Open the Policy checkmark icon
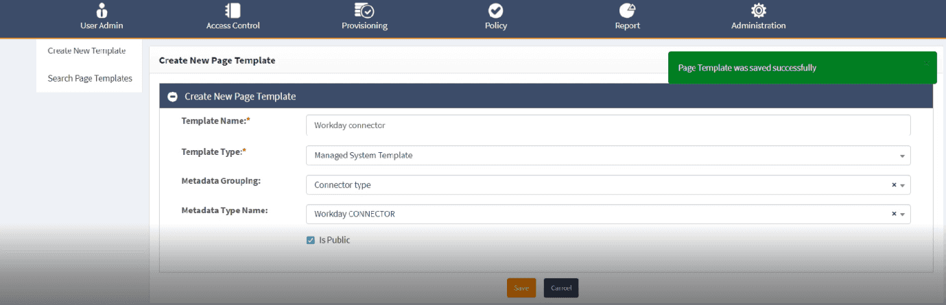The height and width of the screenshot is (305, 946). [x=495, y=11]
